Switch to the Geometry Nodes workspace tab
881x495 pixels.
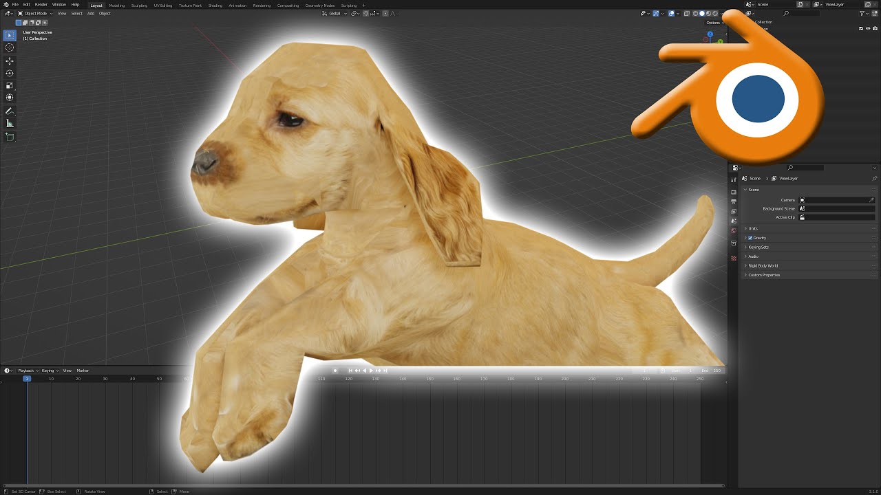point(319,5)
